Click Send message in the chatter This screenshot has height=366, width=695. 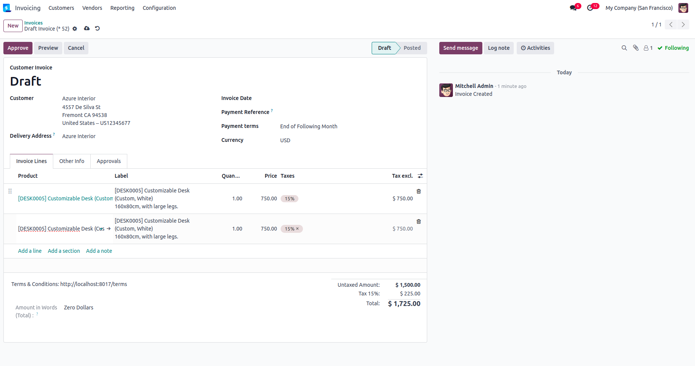460,48
